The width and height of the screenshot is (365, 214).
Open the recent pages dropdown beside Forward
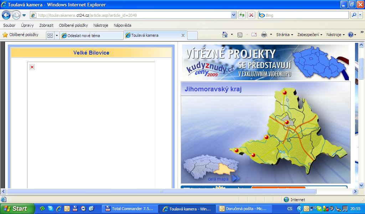[x=24, y=16]
